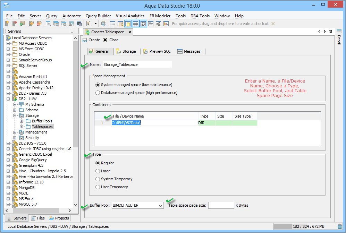This screenshot has width=346, height=233.
Task: Choose the Large type radio button
Action: 98,171
